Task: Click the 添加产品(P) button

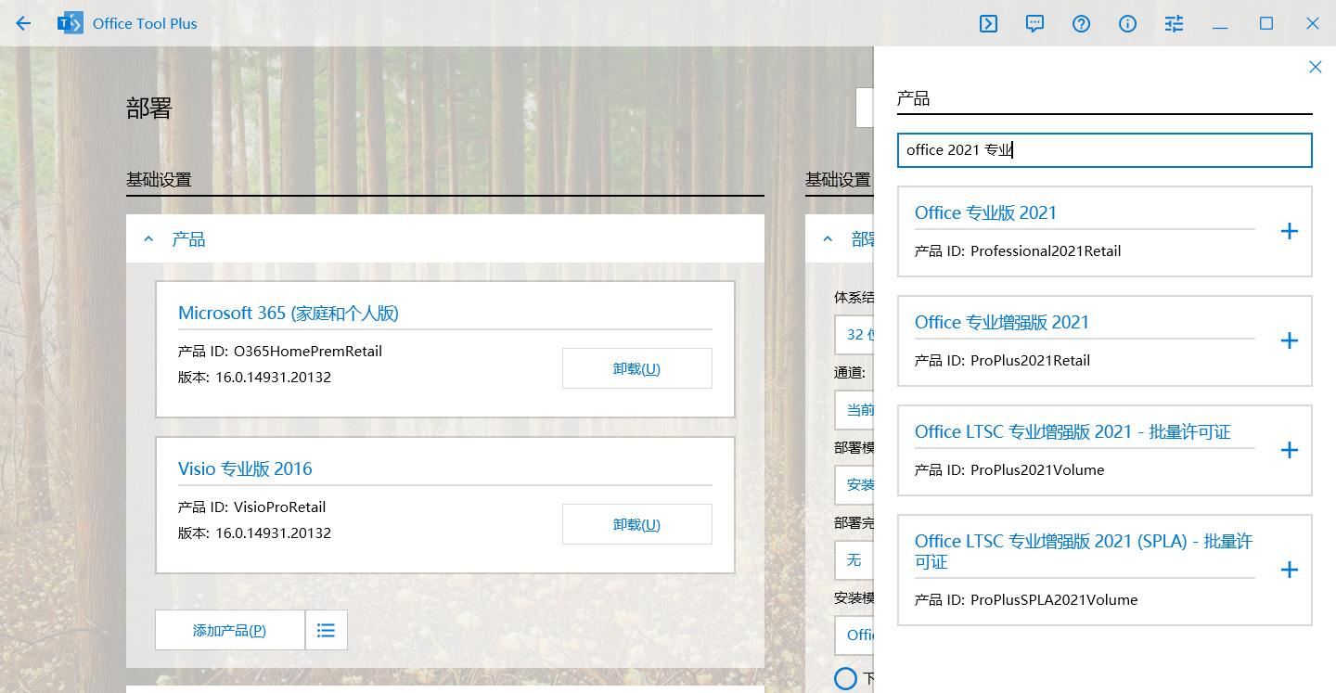Action: pos(229,631)
